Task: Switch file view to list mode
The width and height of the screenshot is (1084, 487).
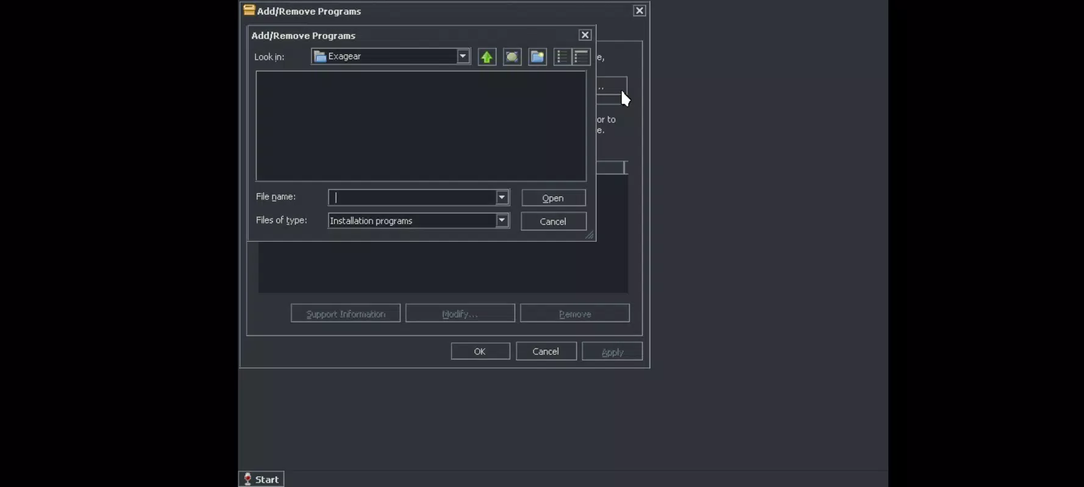Action: click(562, 57)
